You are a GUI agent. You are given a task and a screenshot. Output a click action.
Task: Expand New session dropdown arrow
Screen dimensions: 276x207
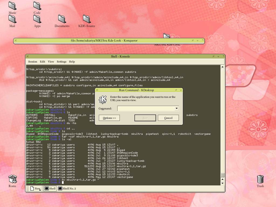pos(40,190)
